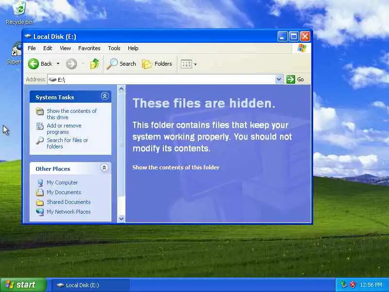Viewport: 389px width, 292px height.
Task: Click the sidebar vertical scrollbar thumb
Action: tap(121, 144)
